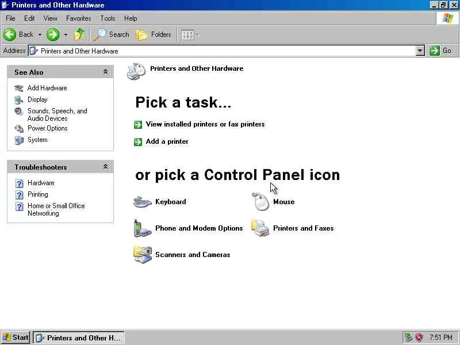Click the arrow icon beside Add a printer
This screenshot has height=345, width=460.
pyautogui.click(x=138, y=142)
